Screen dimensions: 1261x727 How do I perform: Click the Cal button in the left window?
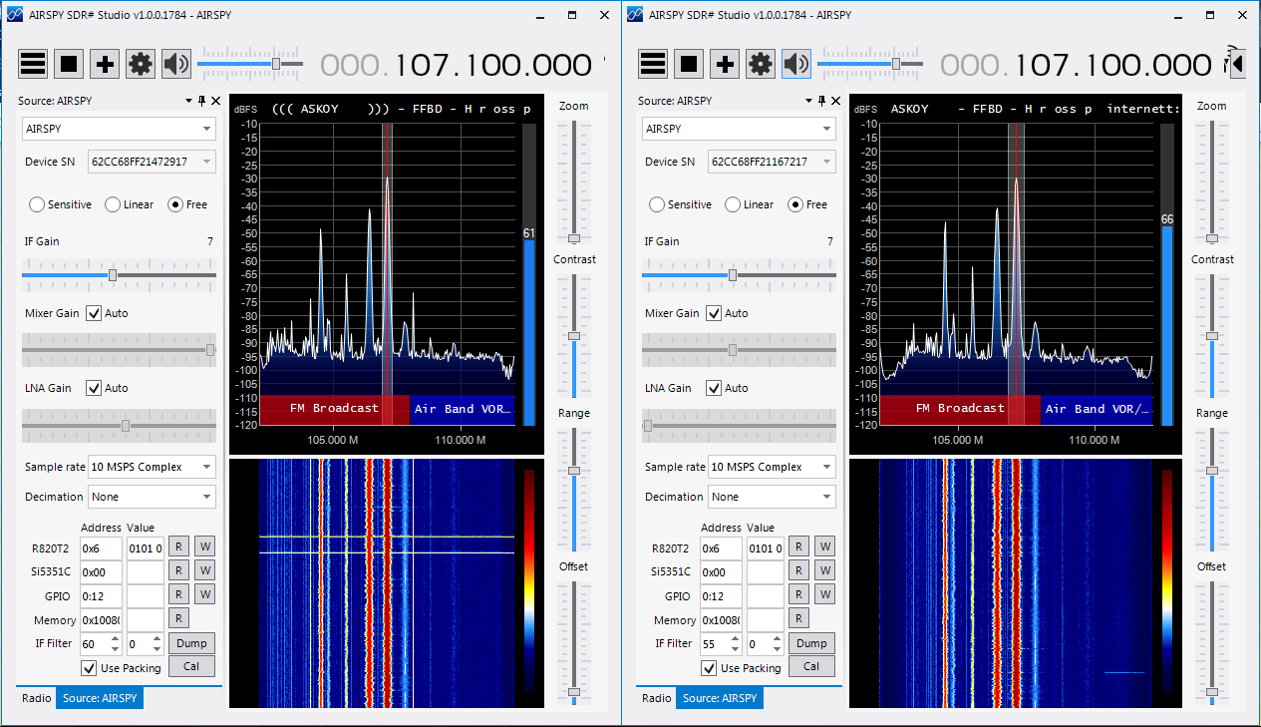click(191, 667)
